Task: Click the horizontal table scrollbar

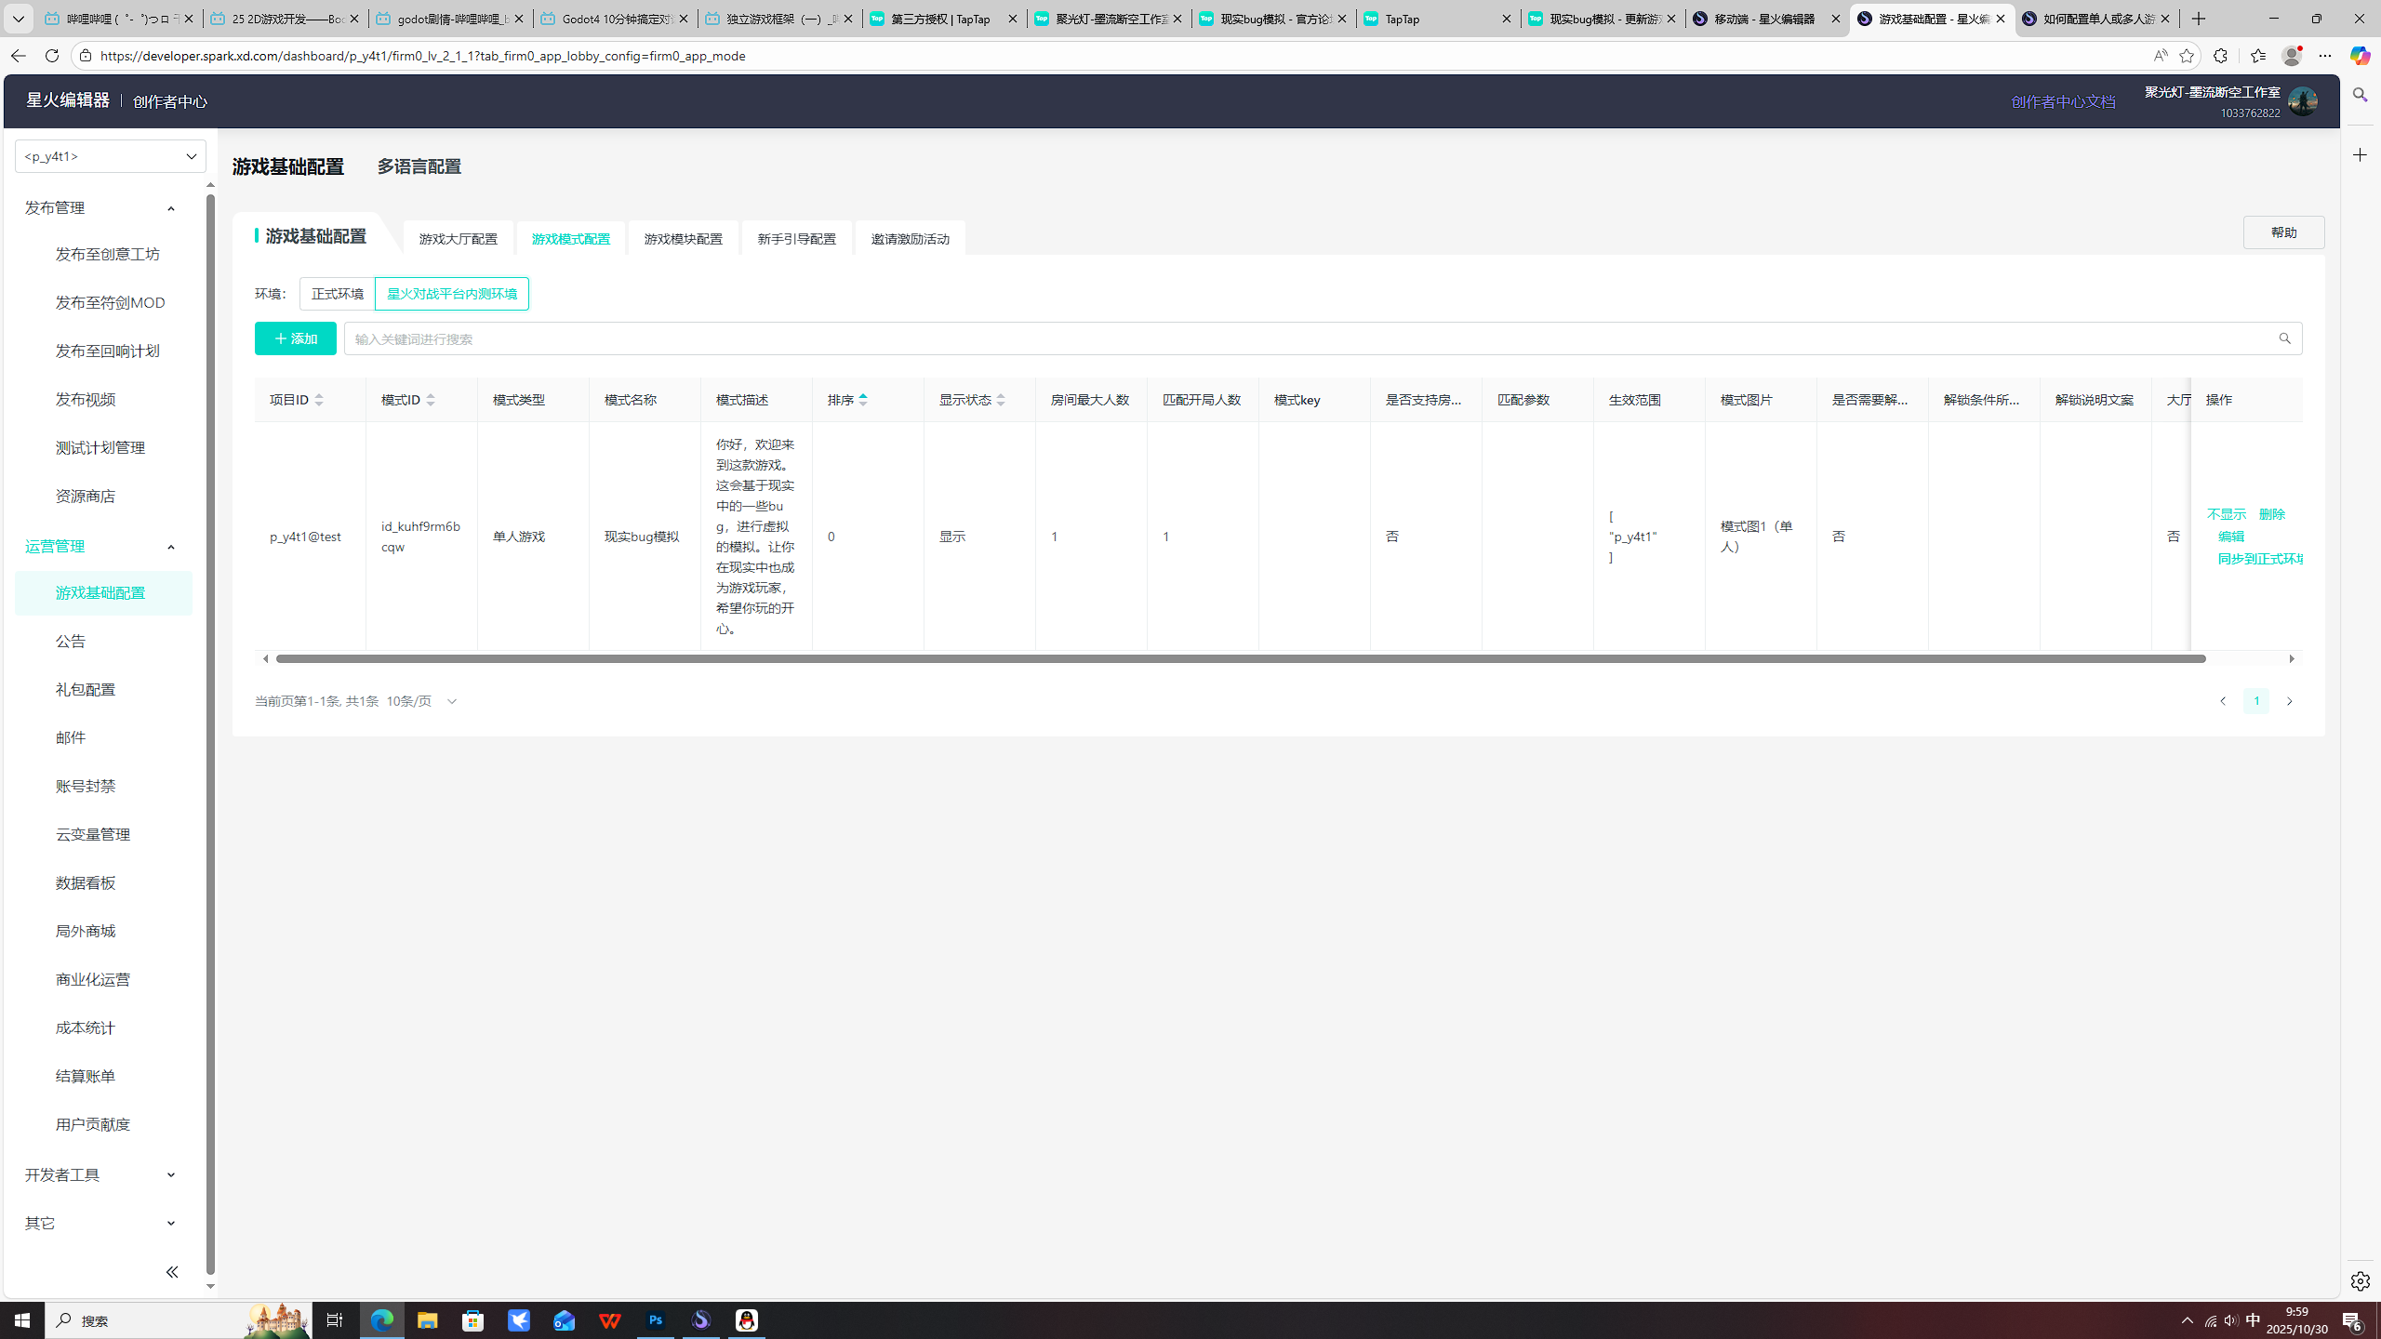Action: click(x=1239, y=658)
